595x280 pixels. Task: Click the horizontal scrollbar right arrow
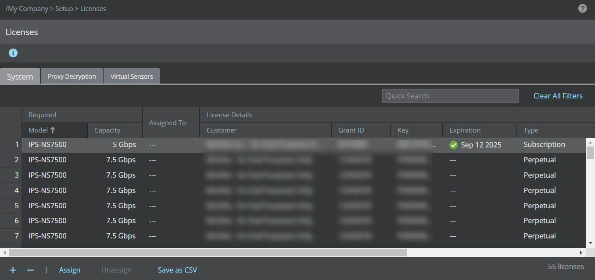click(x=582, y=252)
